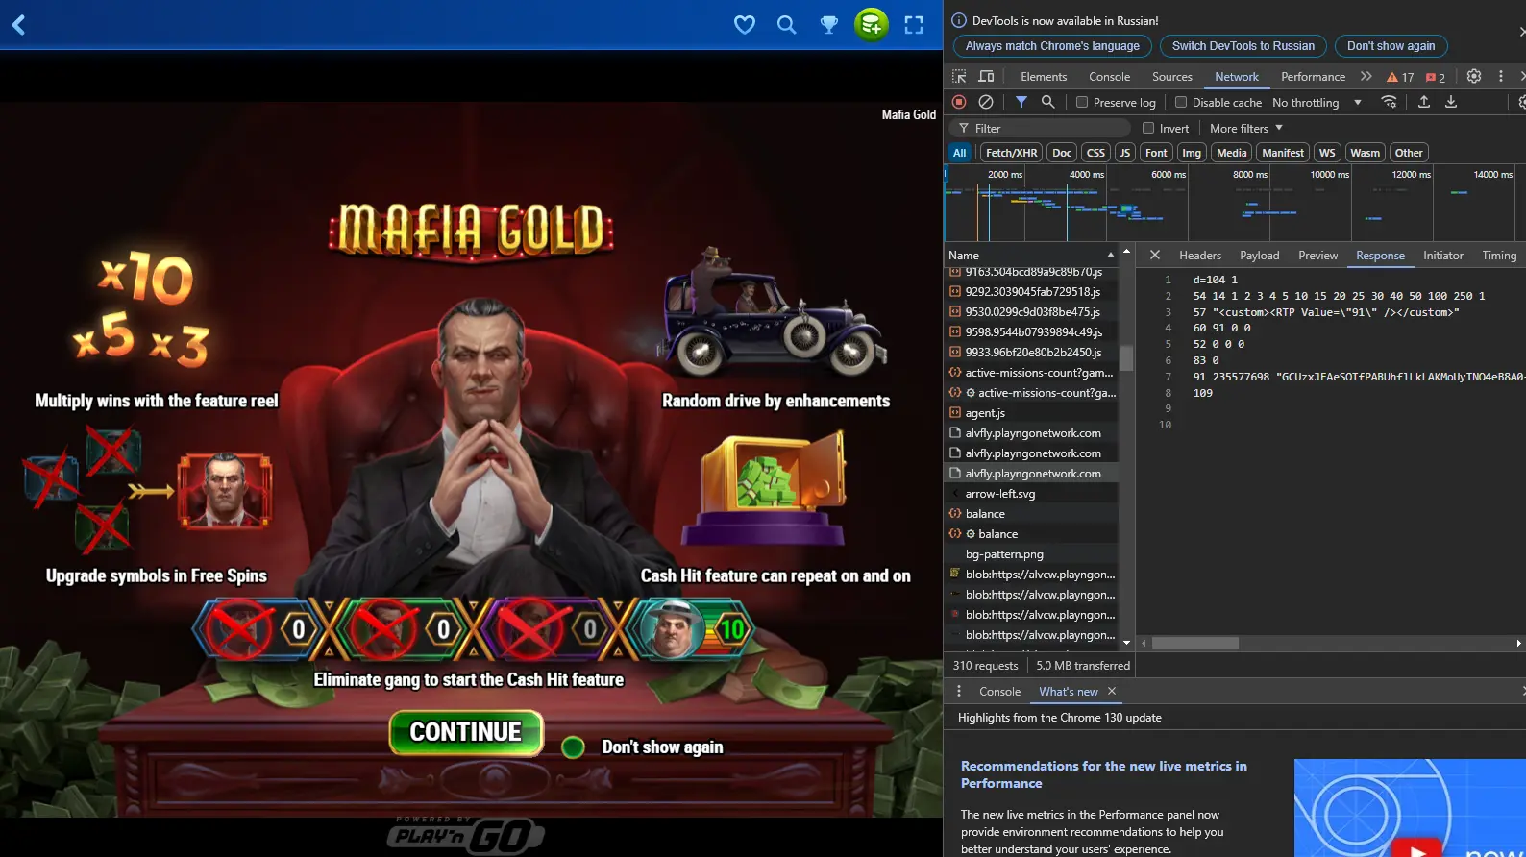Open Recommendations for new live metrics link

(1104, 774)
